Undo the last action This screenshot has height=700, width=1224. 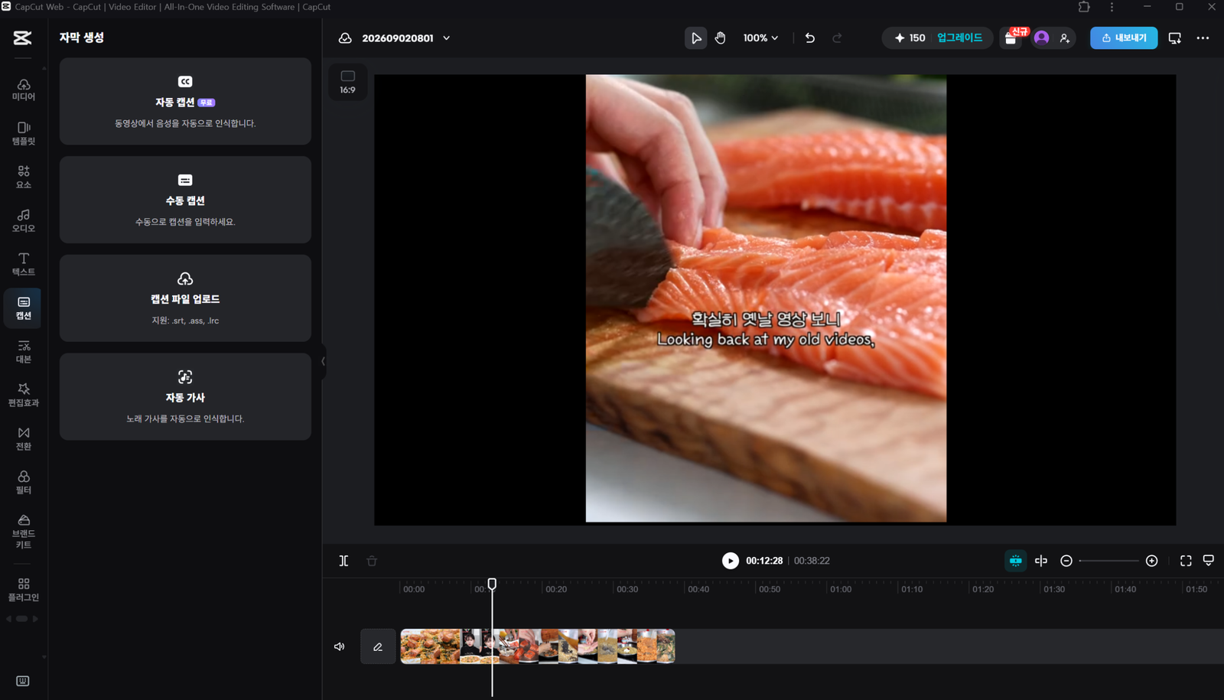pos(810,38)
